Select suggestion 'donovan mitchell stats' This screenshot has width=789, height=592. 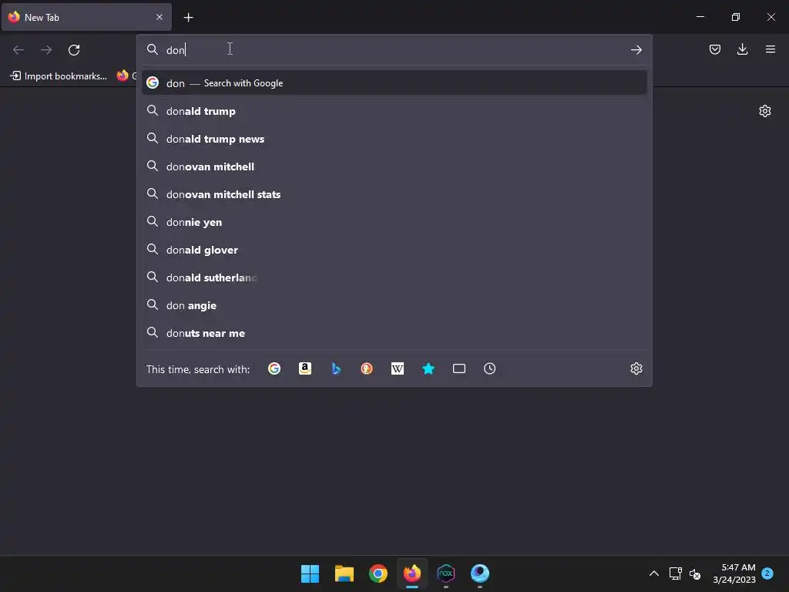click(x=394, y=193)
